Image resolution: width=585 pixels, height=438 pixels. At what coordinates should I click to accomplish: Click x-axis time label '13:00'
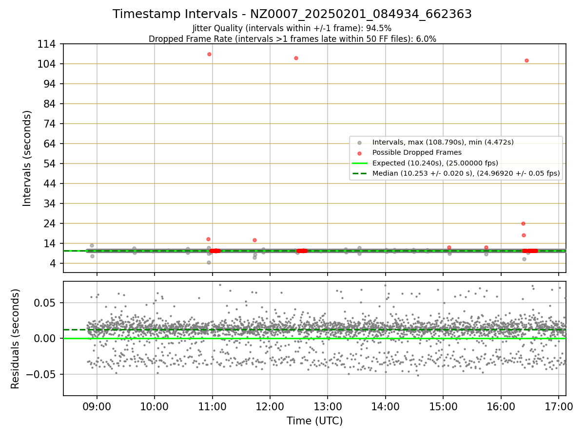pos(328,406)
